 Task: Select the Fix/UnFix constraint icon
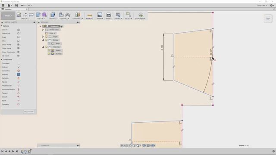[19, 78]
